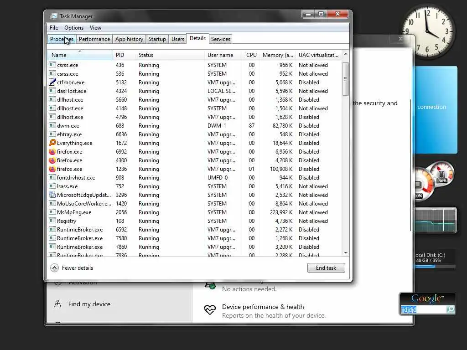
Task: Select RuntimeBroker.exe row with PID 7580
Action: point(194,238)
